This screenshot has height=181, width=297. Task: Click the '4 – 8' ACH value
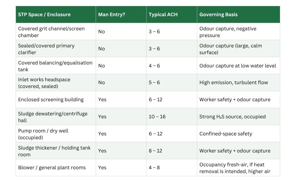click(154, 167)
